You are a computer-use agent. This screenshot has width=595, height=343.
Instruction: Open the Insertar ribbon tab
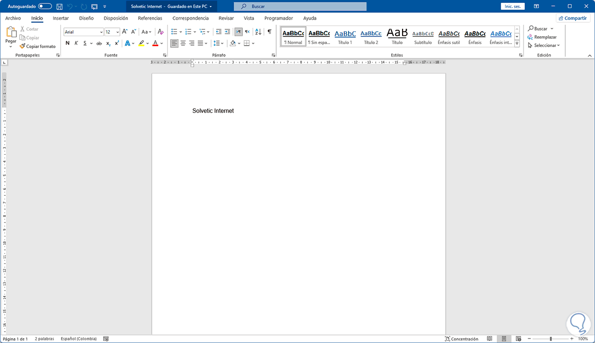(x=60, y=18)
